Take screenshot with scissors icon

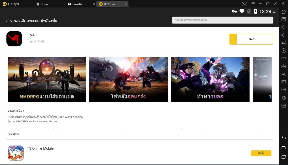tap(283, 74)
